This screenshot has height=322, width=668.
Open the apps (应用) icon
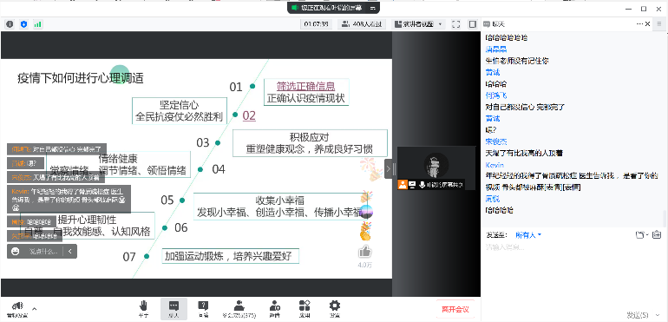305,309
